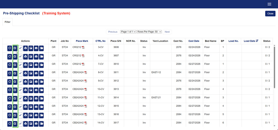Click the edit icon for the 10-CV row
Image resolution: width=278 pixels, height=130 pixels.
pyautogui.click(x=15, y=90)
